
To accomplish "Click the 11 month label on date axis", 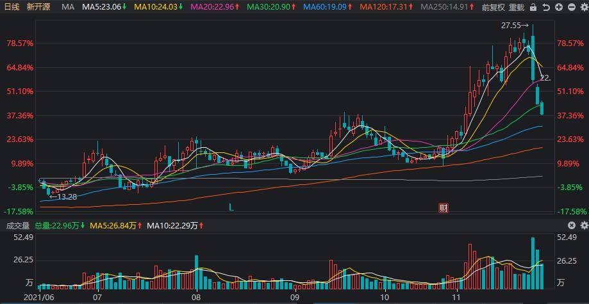I will pos(457,296).
